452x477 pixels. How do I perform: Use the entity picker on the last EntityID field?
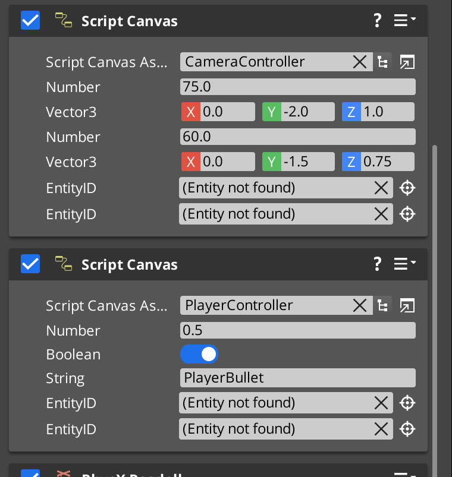tap(407, 429)
